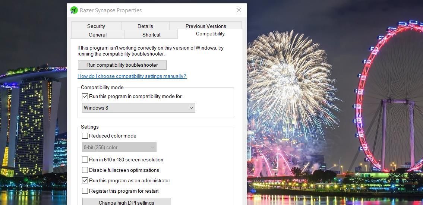Check Disable fullscreen optimizations
This screenshot has height=205, width=423.
coord(85,170)
